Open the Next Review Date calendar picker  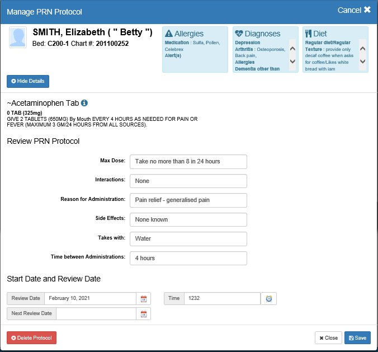[144, 313]
